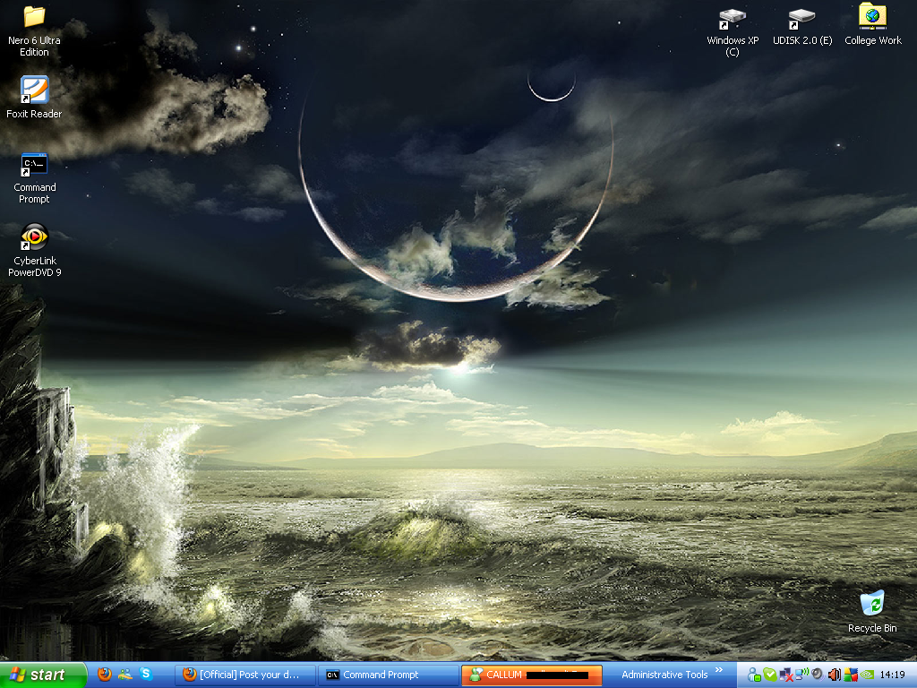Click the system clock showing 14:19
Screen dimensions: 917x688
click(x=893, y=675)
